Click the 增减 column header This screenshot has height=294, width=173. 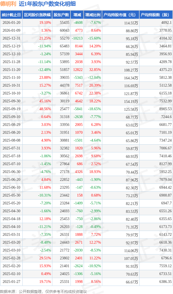[77, 15]
